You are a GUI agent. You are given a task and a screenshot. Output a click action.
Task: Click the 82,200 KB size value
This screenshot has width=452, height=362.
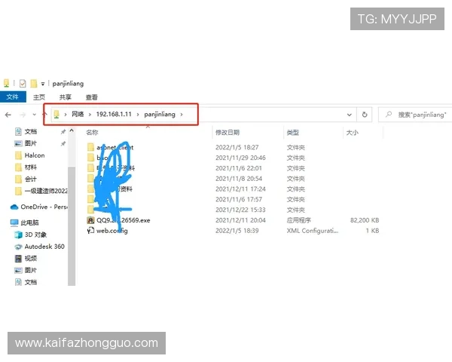pos(365,220)
